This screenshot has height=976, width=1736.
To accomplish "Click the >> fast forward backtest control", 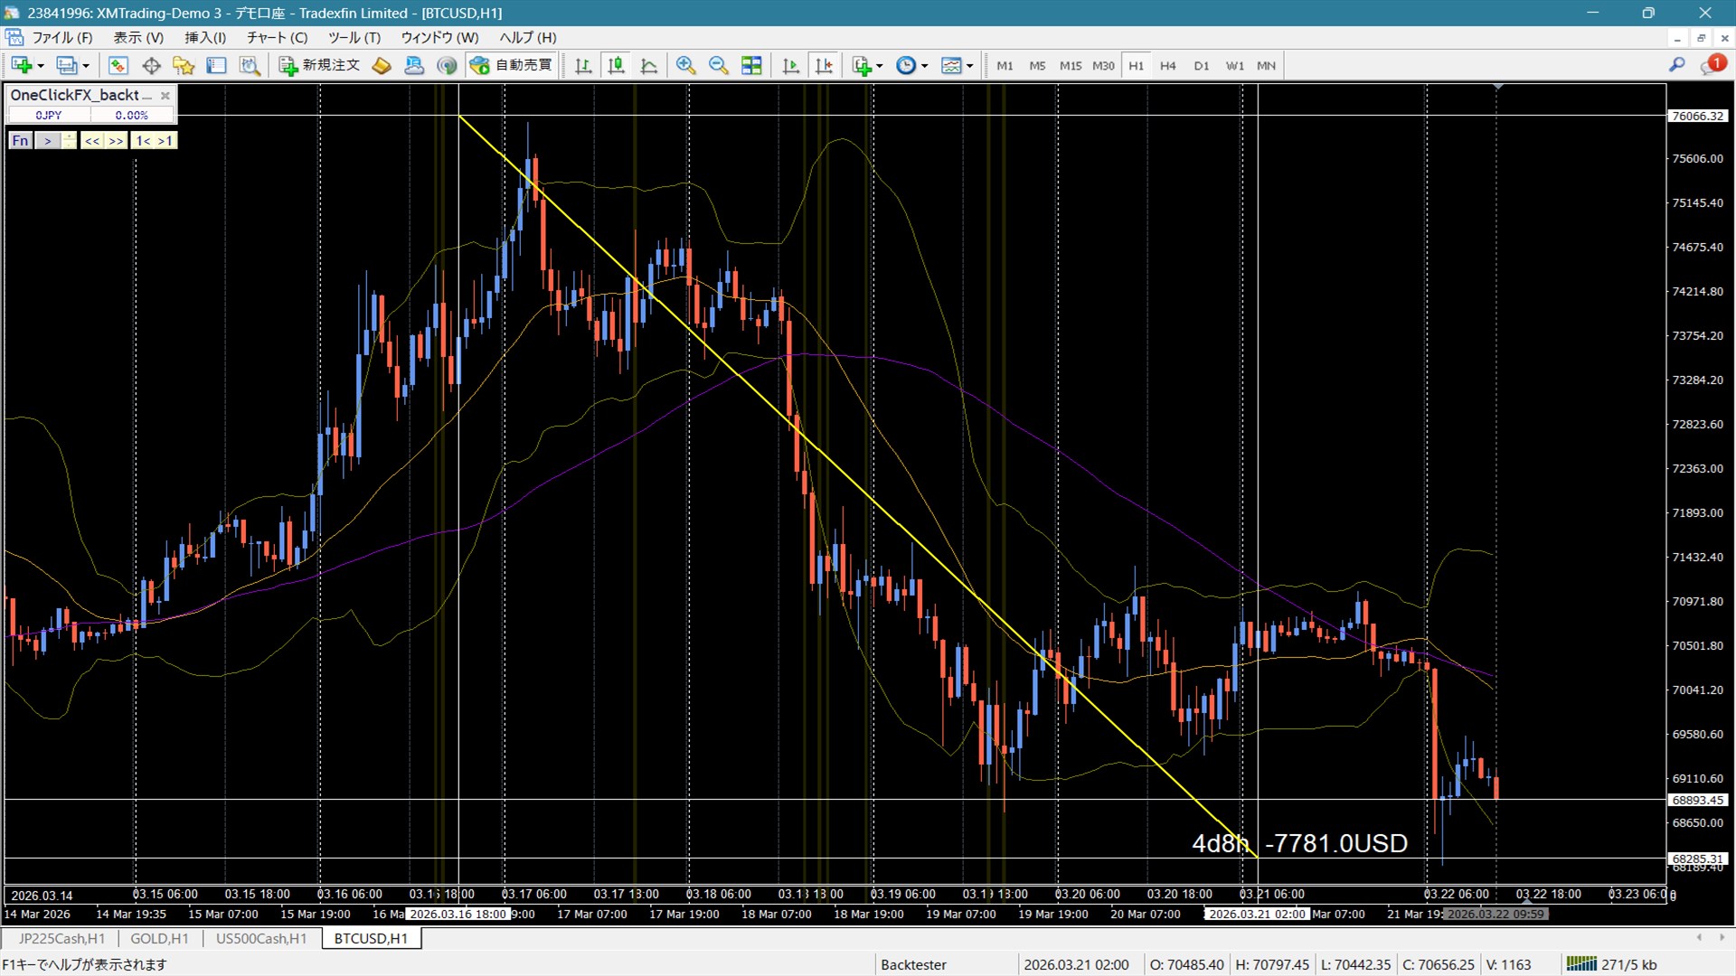I will [116, 140].
